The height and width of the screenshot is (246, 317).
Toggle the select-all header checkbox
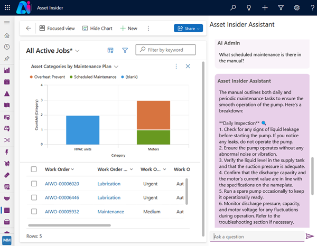[x=34, y=169]
